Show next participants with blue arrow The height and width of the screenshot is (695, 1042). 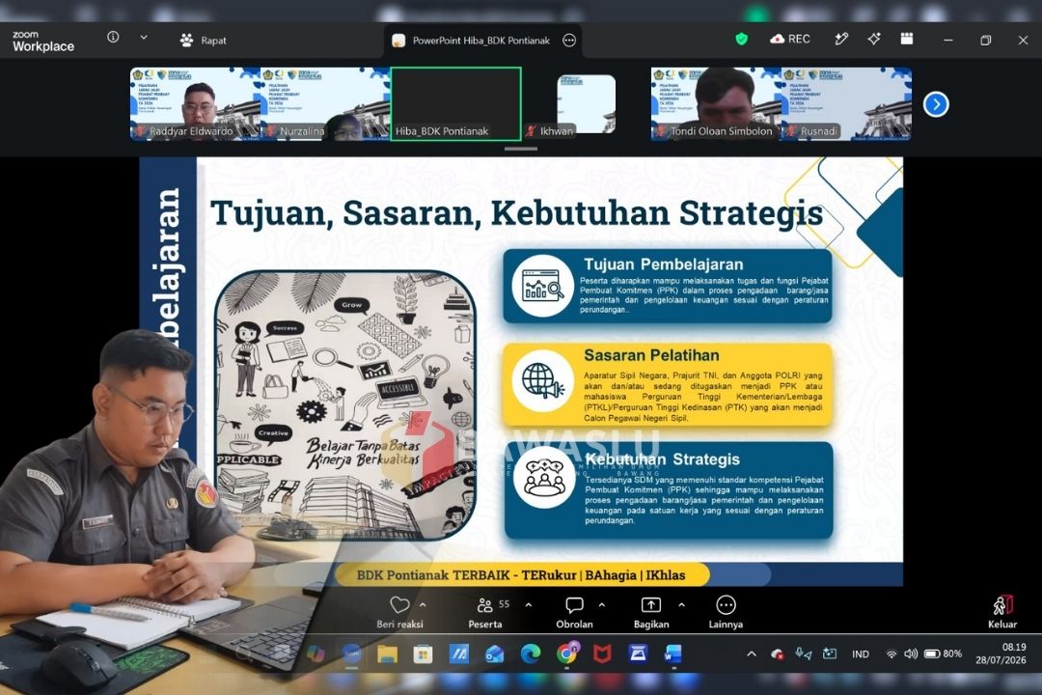coord(936,104)
